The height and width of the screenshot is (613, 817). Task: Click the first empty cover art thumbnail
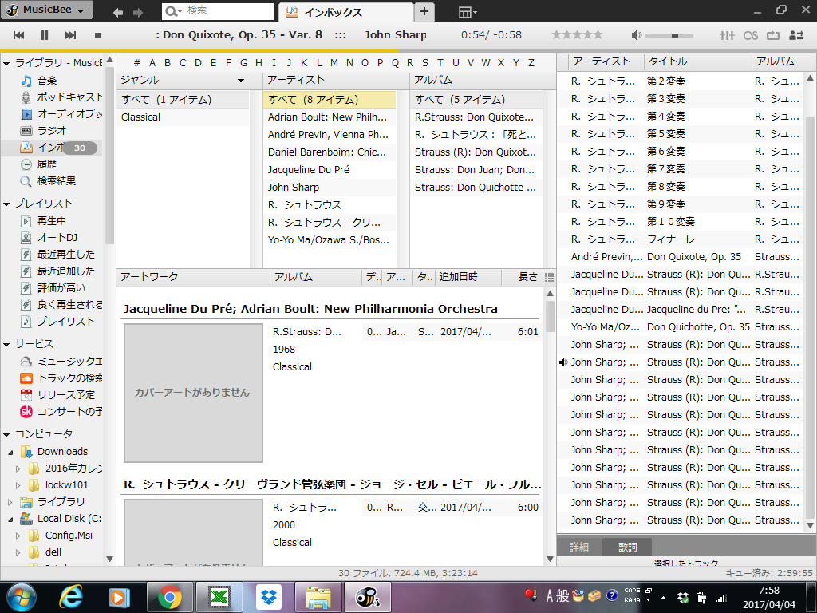193,393
